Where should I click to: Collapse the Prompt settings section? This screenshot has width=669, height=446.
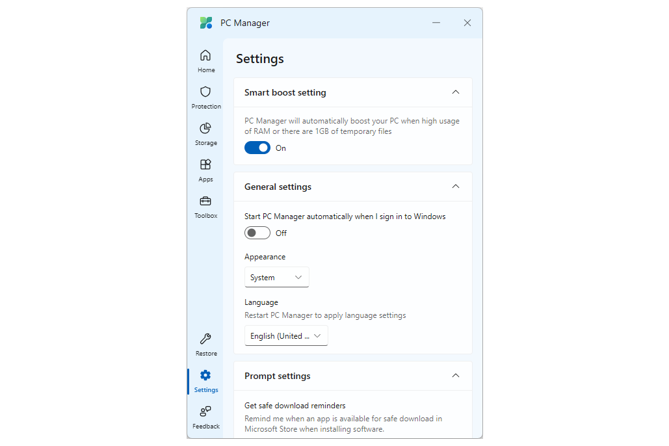[x=456, y=376]
